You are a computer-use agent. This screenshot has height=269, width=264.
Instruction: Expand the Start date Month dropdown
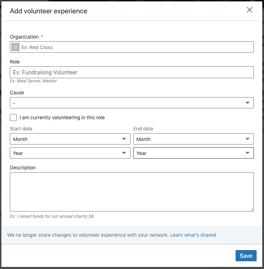click(x=70, y=139)
